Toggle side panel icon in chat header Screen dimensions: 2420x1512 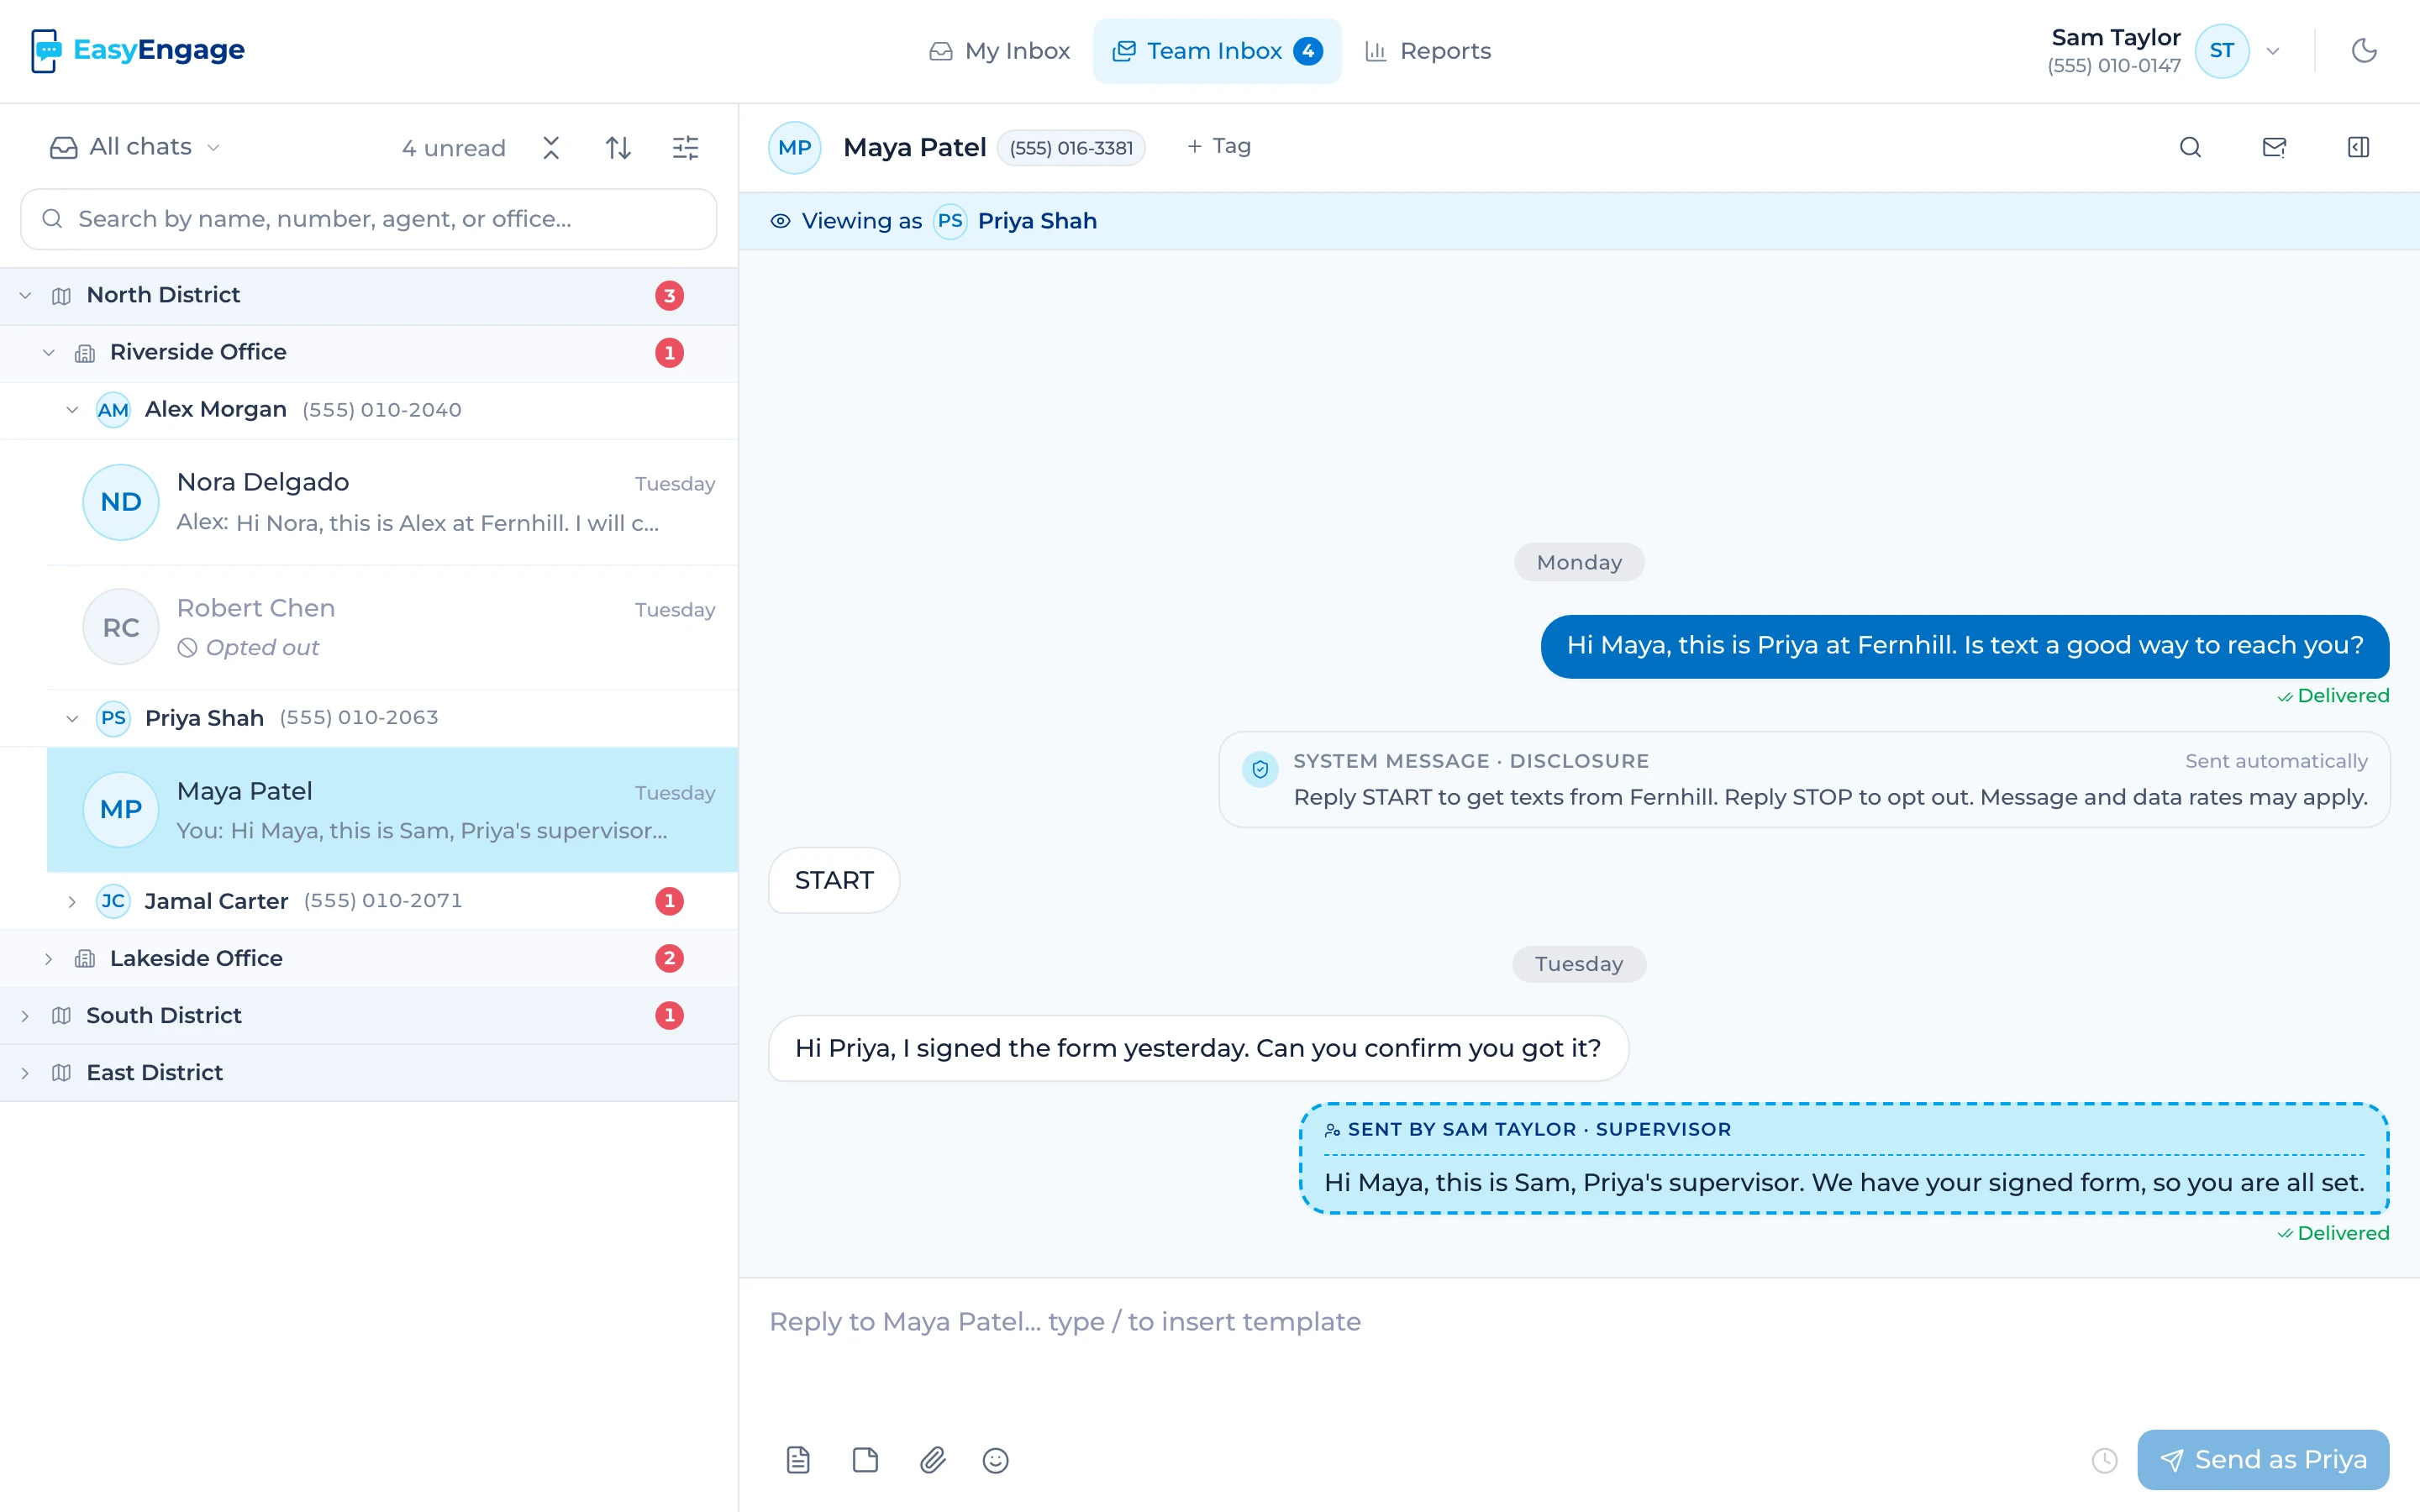(x=2358, y=147)
